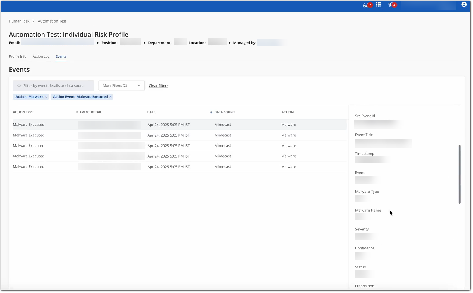This screenshot has height=293, width=473.
Task: Open the Action Log tab
Action: [x=41, y=57]
